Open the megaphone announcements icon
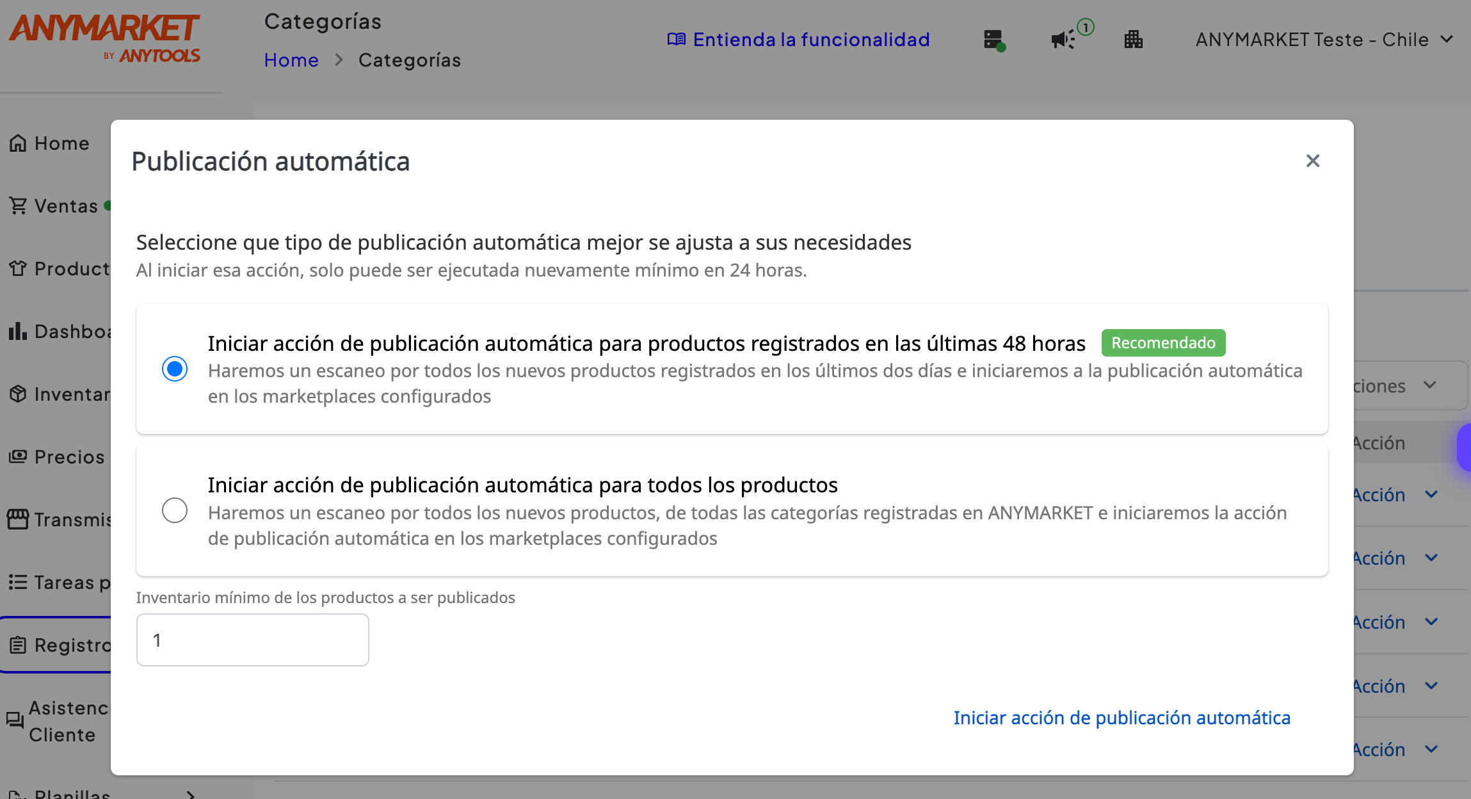 pyautogui.click(x=1063, y=40)
